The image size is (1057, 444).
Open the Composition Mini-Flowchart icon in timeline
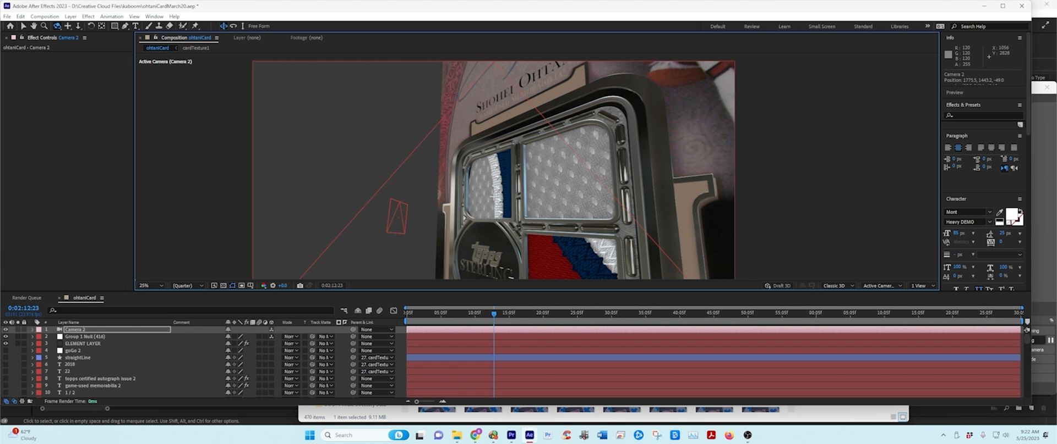click(x=344, y=310)
